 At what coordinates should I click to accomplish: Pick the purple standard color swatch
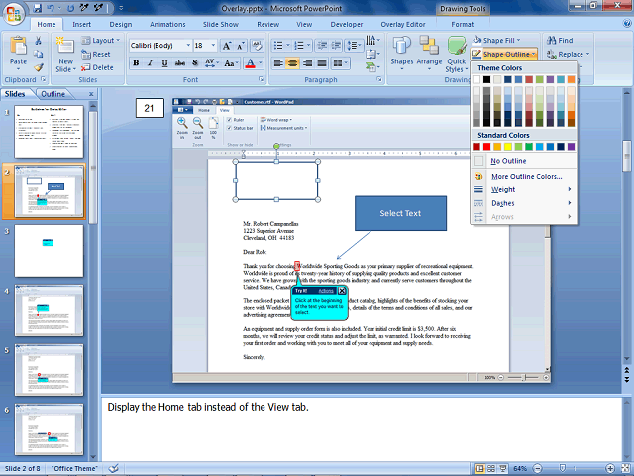(x=571, y=147)
